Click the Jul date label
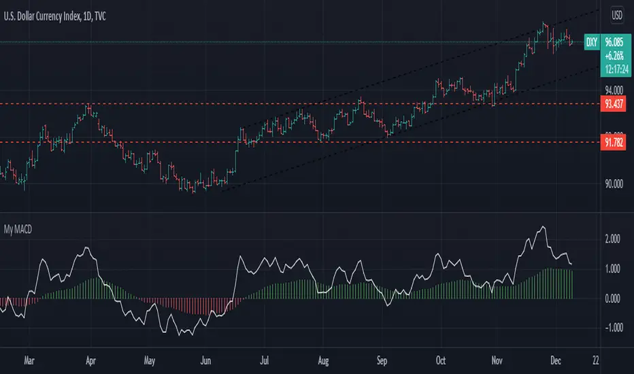Image resolution: width=634 pixels, height=374 pixels. 264,360
